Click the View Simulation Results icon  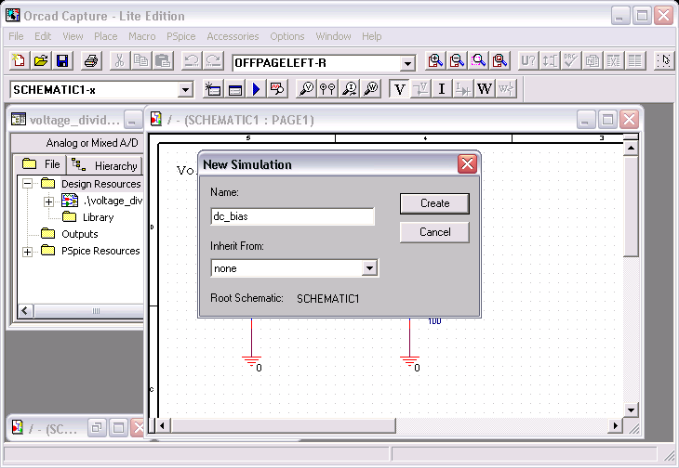(x=277, y=89)
